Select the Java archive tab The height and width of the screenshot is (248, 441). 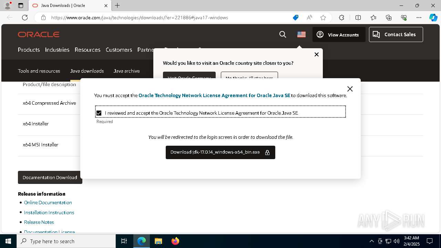[126, 71]
